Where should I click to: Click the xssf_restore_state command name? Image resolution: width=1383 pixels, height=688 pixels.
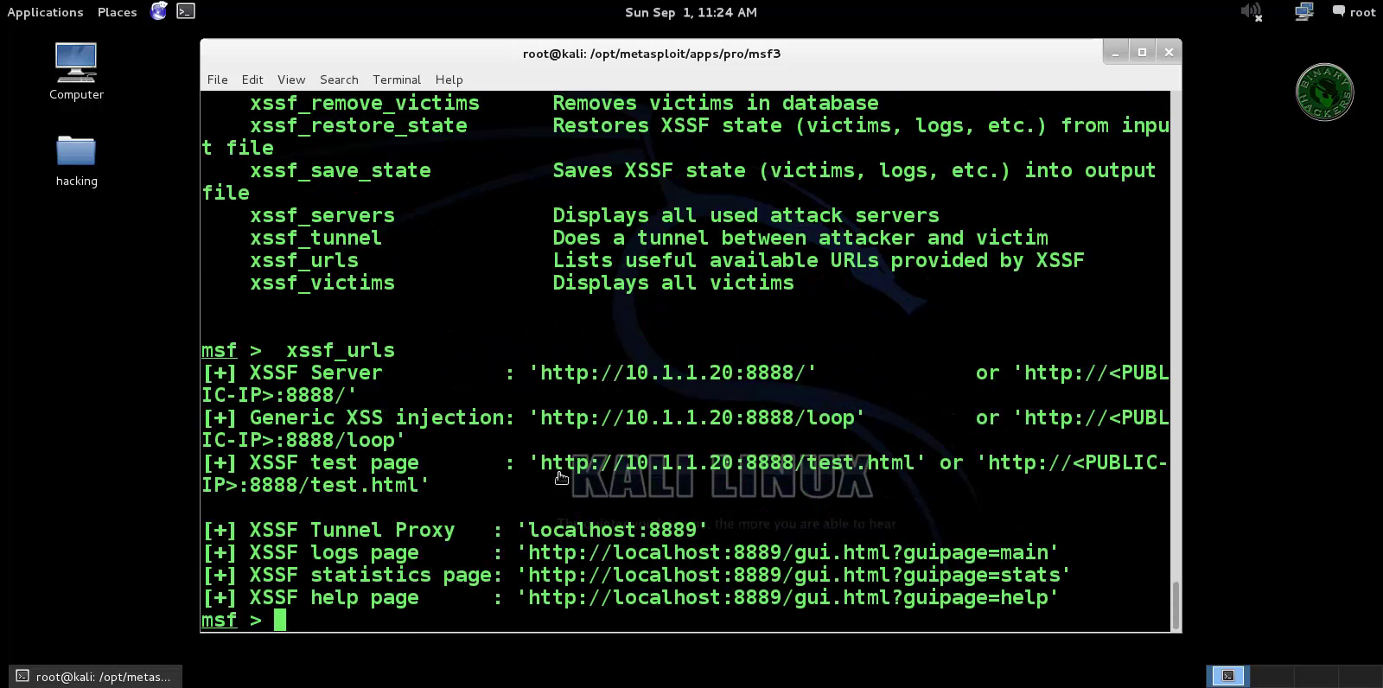pos(359,126)
